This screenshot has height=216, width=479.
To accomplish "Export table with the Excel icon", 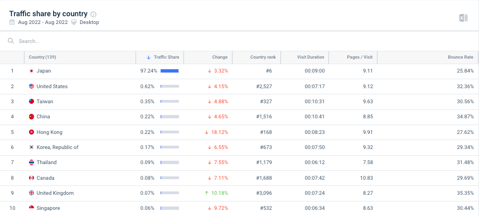I will tap(463, 18).
